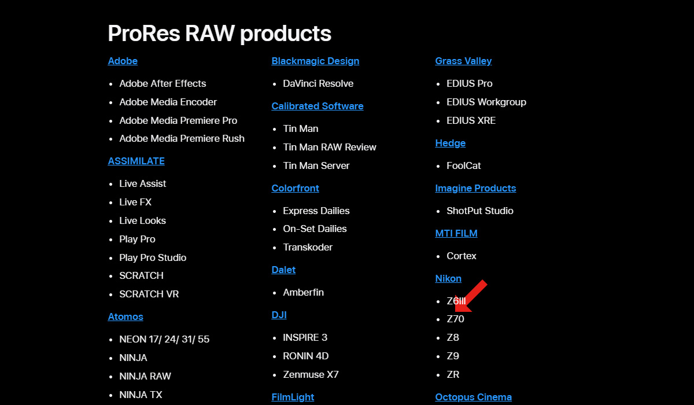
Task: Click the 'RONIN 4D' list item
Action: [x=305, y=356]
